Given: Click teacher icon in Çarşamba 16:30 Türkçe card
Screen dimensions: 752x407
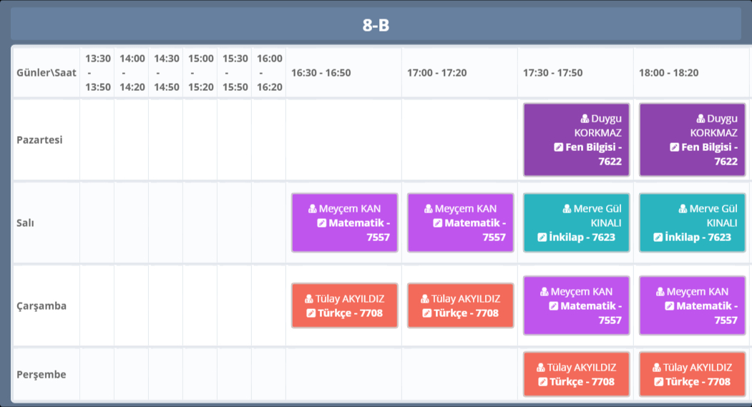Looking at the screenshot, I should [x=309, y=299].
